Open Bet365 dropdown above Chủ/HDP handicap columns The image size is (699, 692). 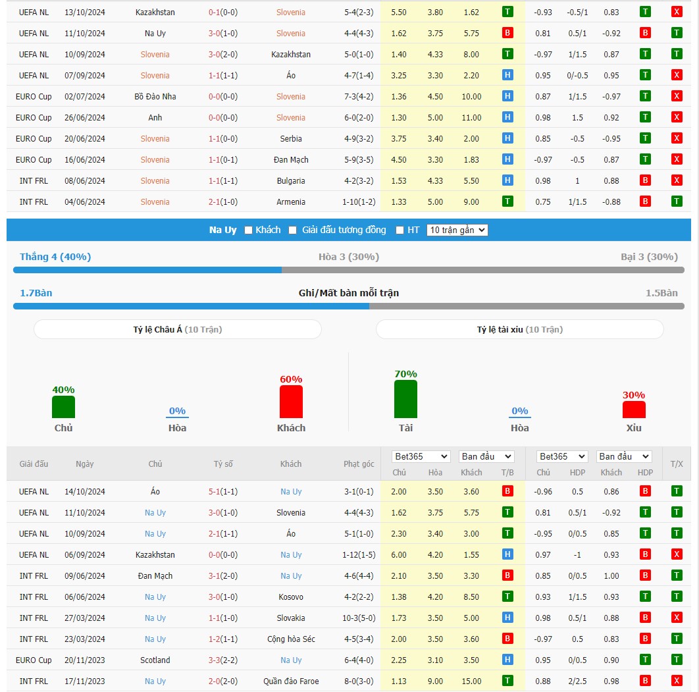coord(561,456)
